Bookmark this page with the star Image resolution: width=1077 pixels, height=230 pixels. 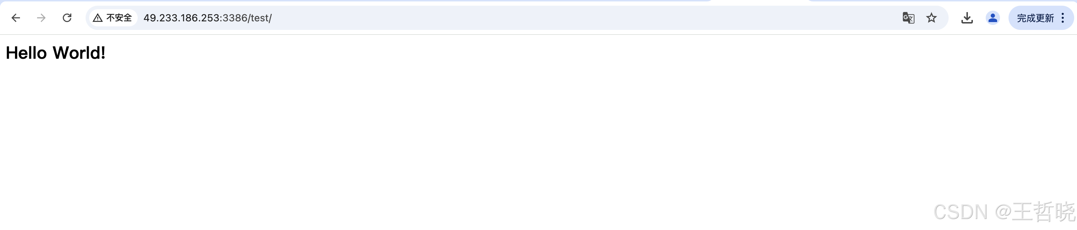click(931, 18)
